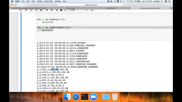Screen dimensions: 182x102
Task: Open the Edit menu
Action: (x=28, y=1)
